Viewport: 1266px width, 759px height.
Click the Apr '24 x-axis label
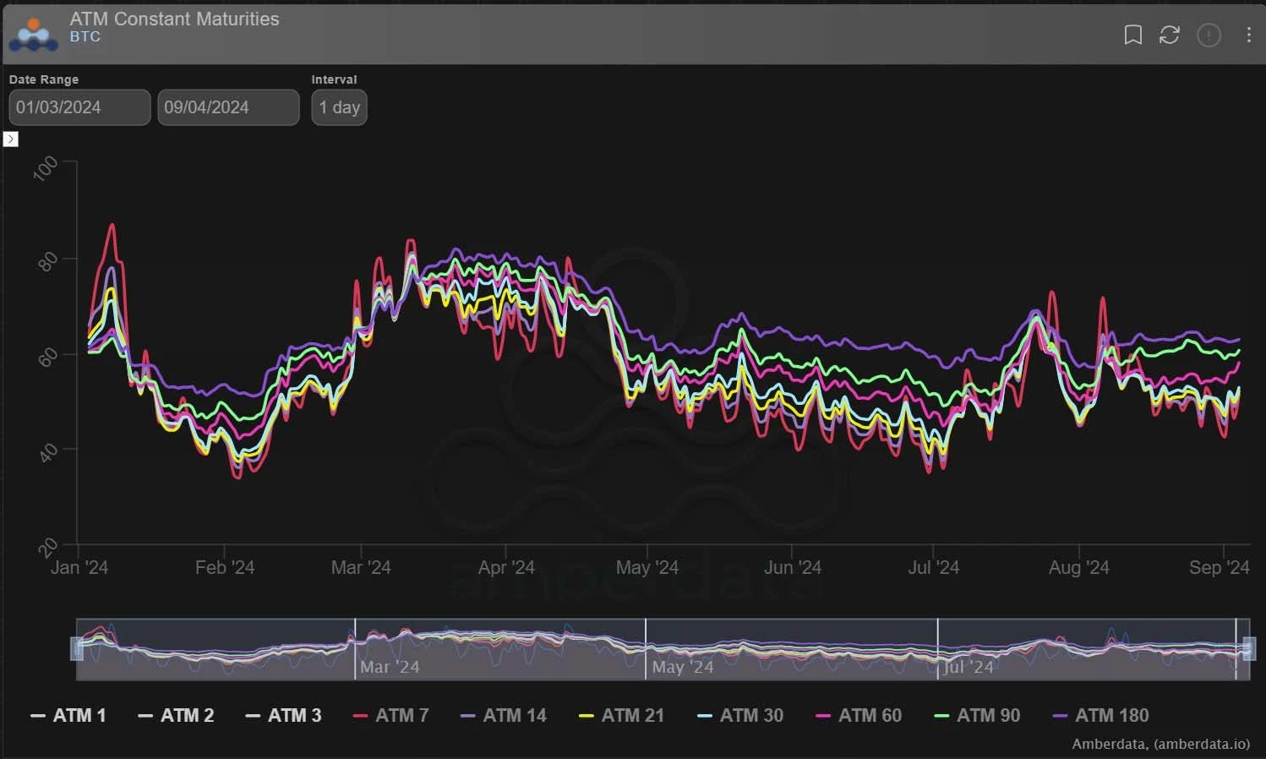click(x=506, y=567)
